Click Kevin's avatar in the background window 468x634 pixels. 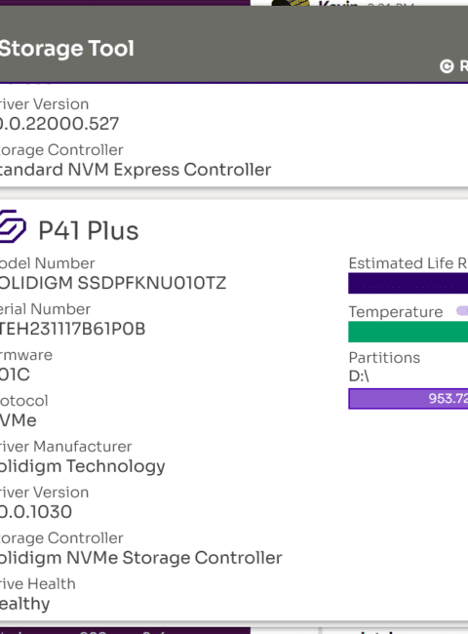click(x=291, y=3)
